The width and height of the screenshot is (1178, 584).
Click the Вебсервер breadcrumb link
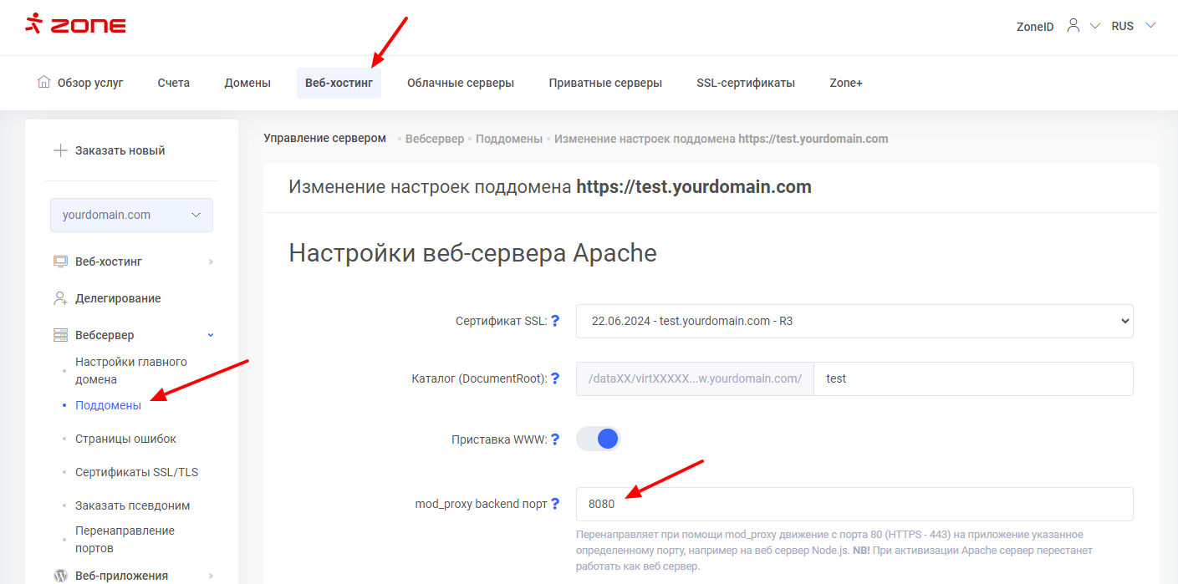coord(434,139)
